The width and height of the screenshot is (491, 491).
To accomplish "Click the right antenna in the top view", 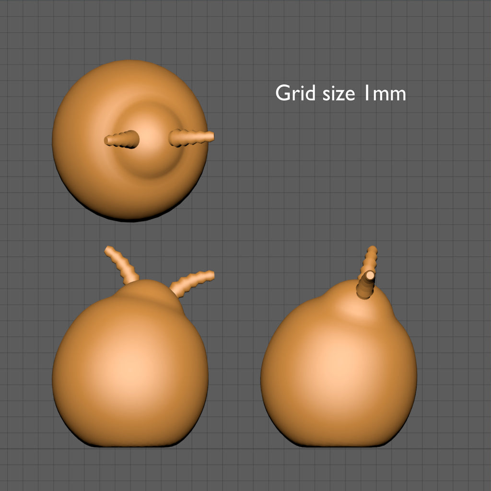I will point(191,138).
